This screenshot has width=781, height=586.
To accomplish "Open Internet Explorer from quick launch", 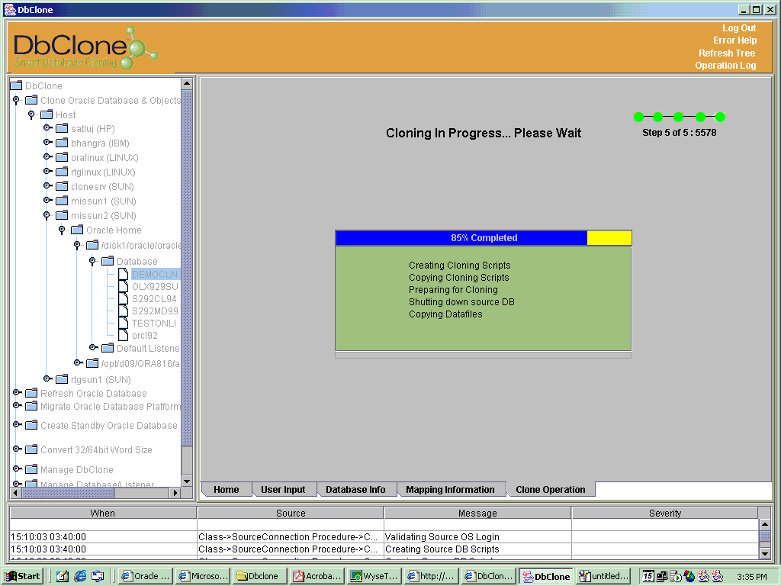I will point(80,576).
